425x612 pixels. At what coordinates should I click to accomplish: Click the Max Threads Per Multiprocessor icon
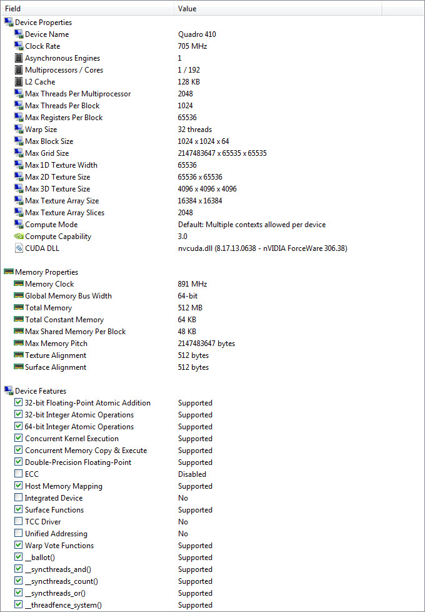pos(19,94)
